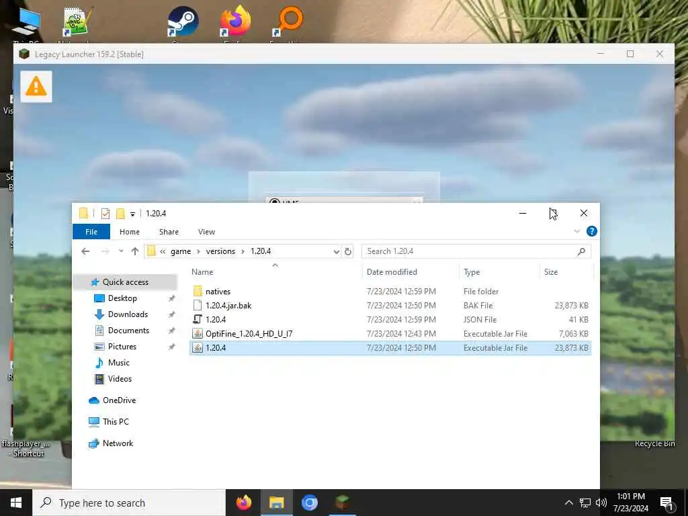Switch to the View ribbon tab

tap(206, 232)
